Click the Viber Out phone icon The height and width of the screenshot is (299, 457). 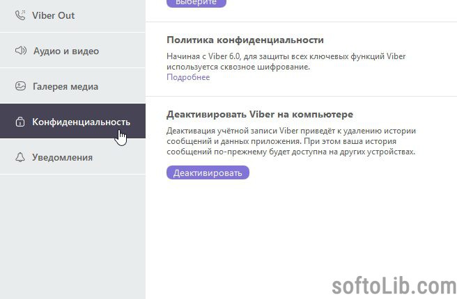(x=20, y=15)
